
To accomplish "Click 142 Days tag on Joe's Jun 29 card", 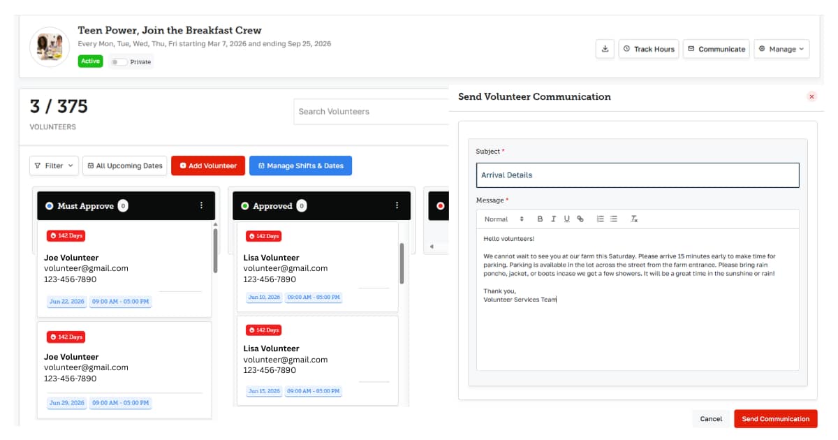I will point(66,337).
